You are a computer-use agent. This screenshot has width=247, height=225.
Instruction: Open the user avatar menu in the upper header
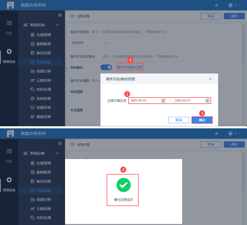[x=234, y=5]
